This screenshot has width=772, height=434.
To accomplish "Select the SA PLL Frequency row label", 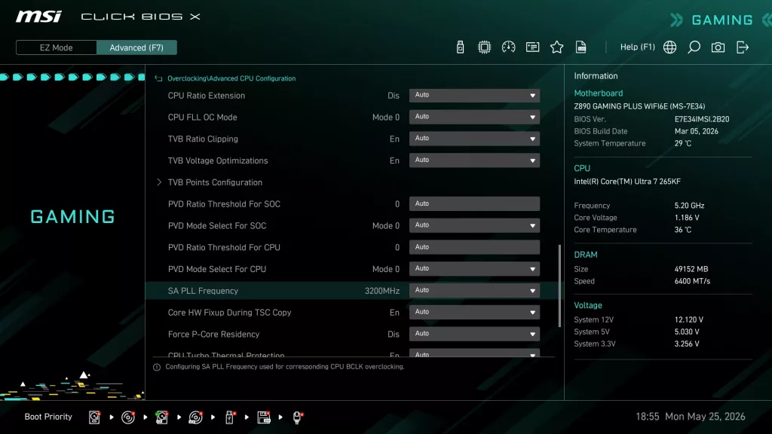I will (x=203, y=291).
